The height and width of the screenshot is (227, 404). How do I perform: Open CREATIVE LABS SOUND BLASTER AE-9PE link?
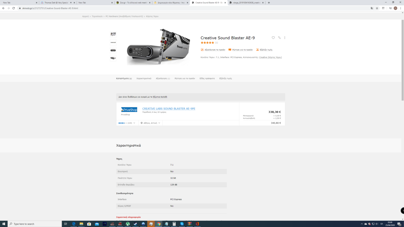point(169,109)
